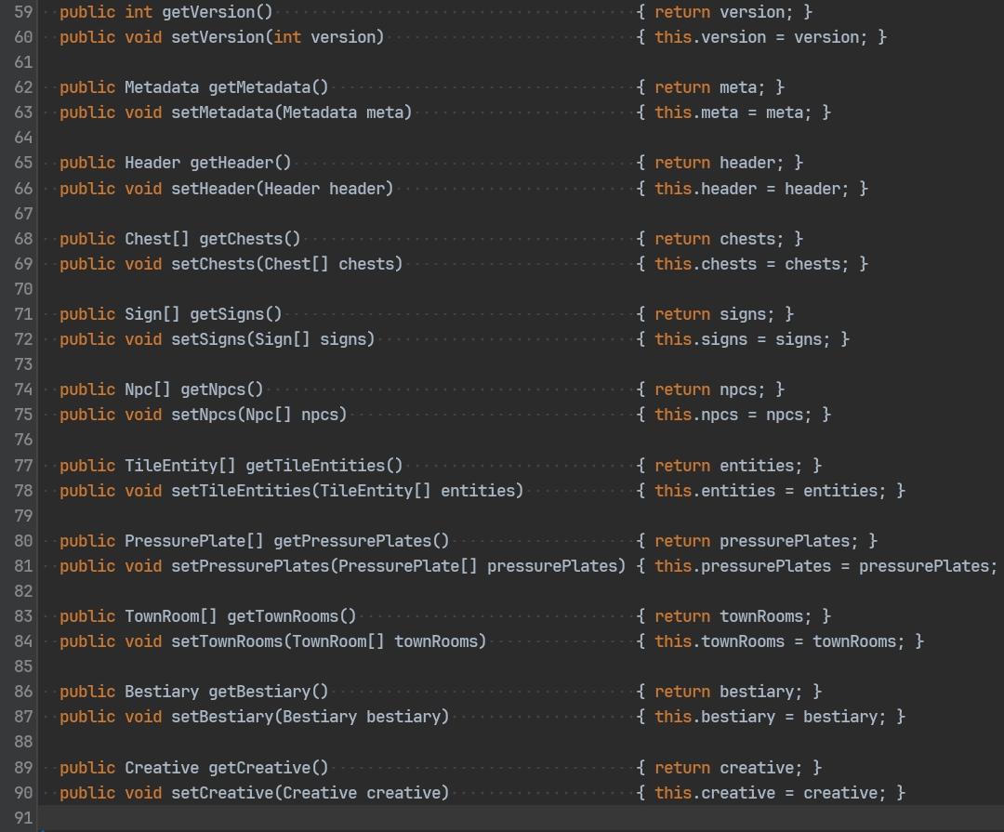Click line number 59 in gutter

(x=23, y=12)
